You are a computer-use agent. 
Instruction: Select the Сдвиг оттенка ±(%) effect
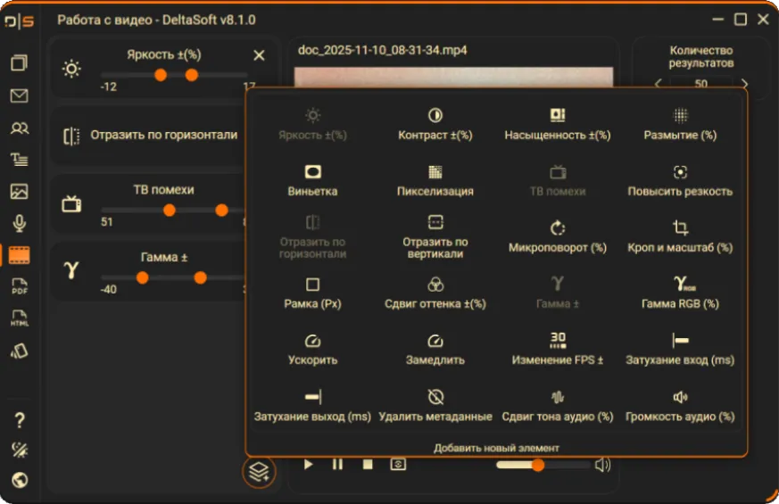point(435,293)
